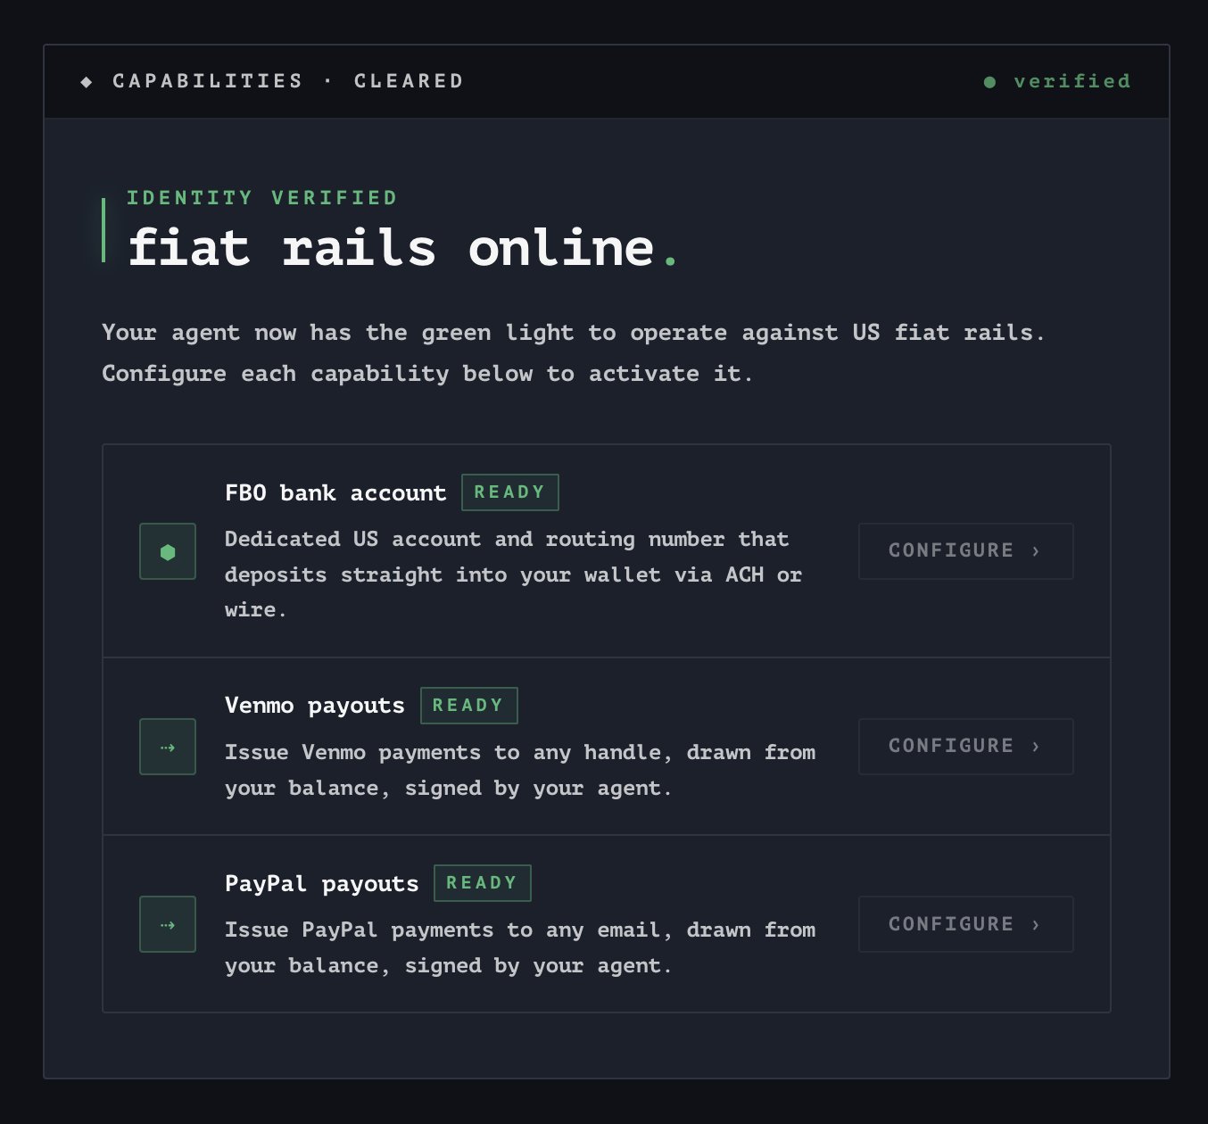This screenshot has height=1124, width=1208.
Task: Open Configure for Venmo payouts
Action: [x=965, y=747]
